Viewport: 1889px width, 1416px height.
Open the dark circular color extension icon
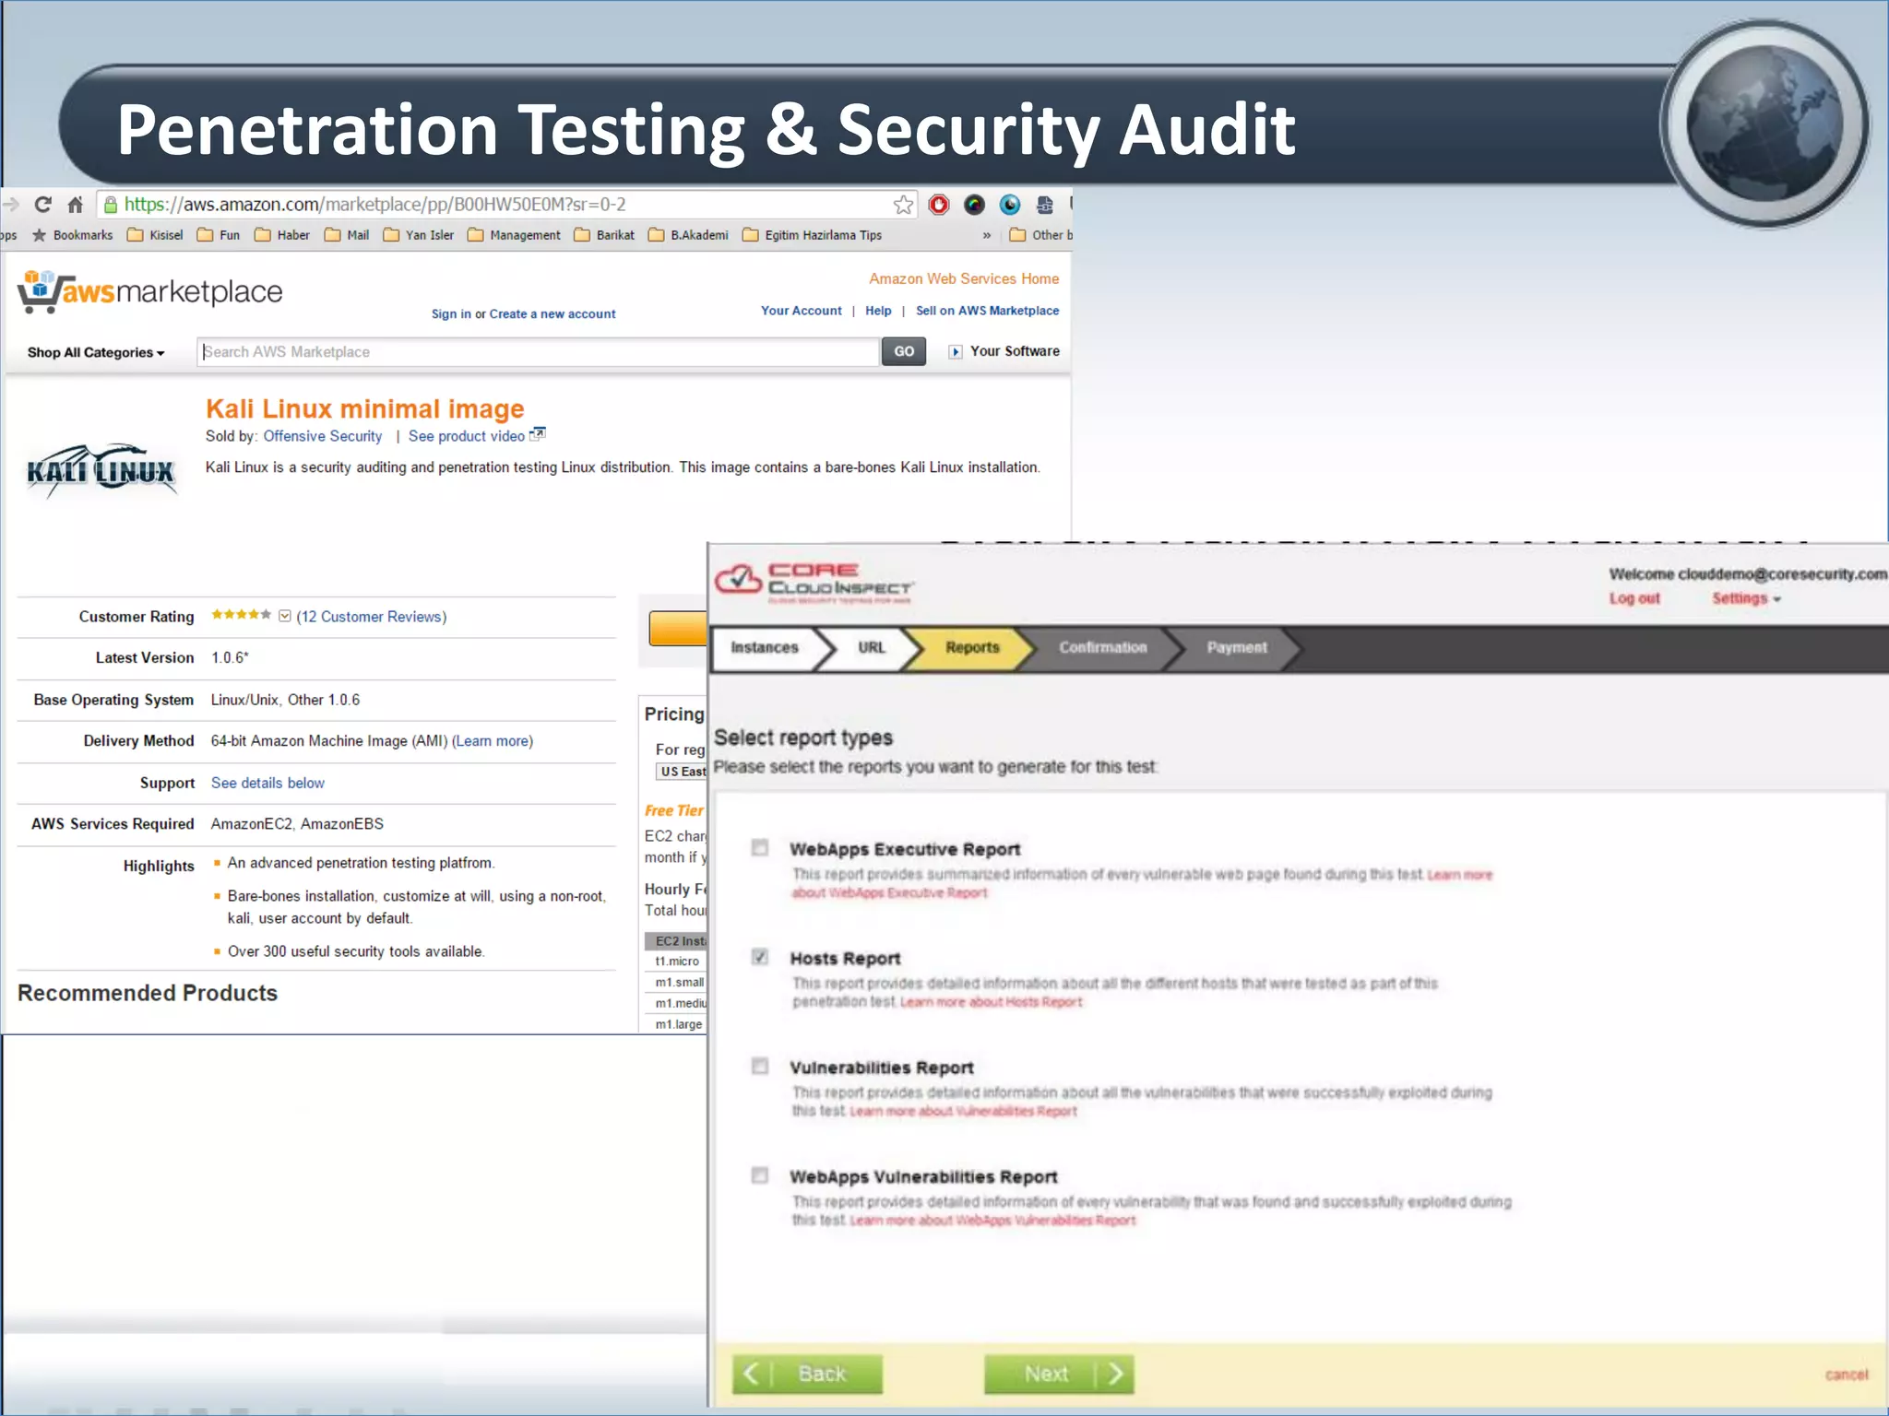pos(974,205)
